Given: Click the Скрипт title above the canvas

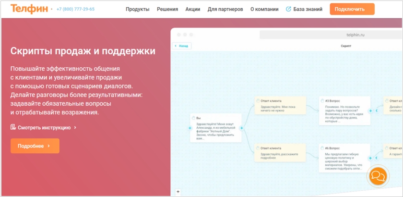Looking at the screenshot, I should 346,46.
